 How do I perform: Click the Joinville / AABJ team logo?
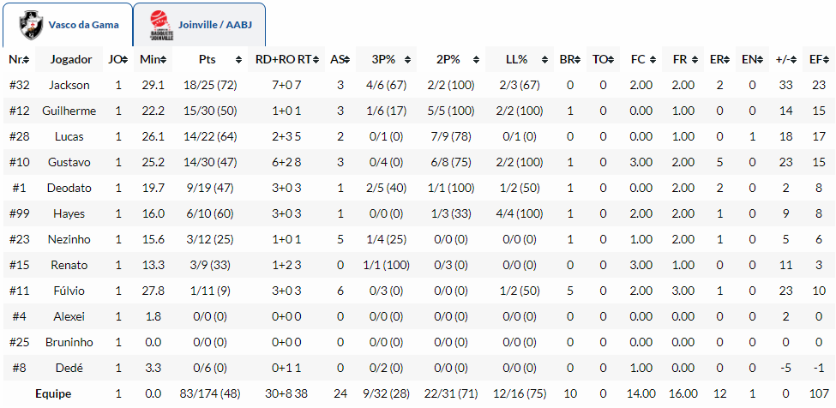click(160, 25)
